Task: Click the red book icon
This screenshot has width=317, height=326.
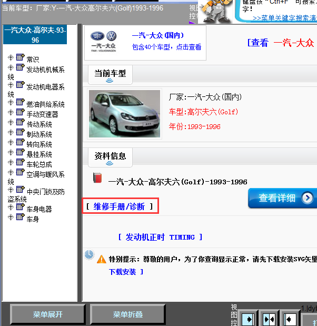Action: [x=97, y=178]
